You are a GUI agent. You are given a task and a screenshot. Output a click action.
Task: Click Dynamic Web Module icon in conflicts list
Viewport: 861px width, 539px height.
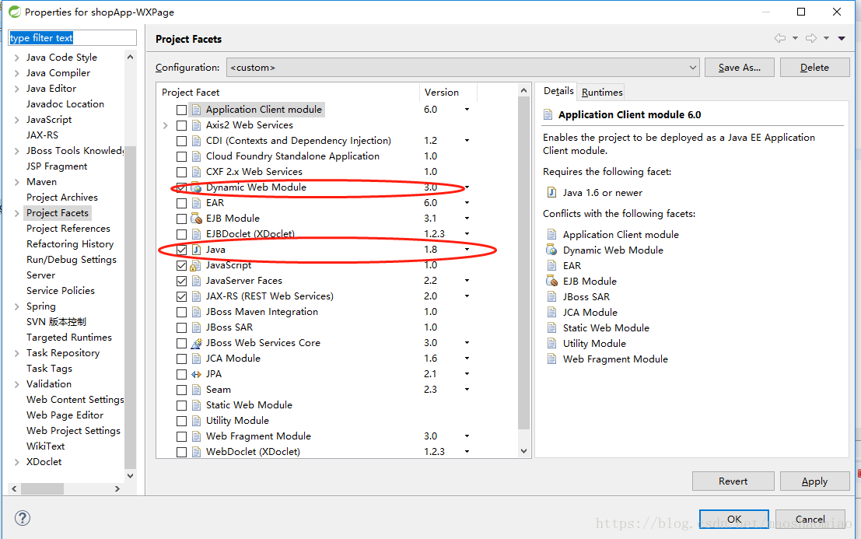point(551,250)
